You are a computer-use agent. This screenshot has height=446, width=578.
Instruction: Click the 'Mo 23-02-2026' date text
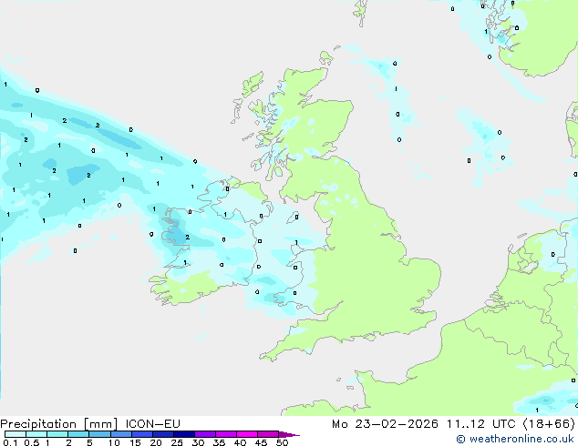point(386,424)
